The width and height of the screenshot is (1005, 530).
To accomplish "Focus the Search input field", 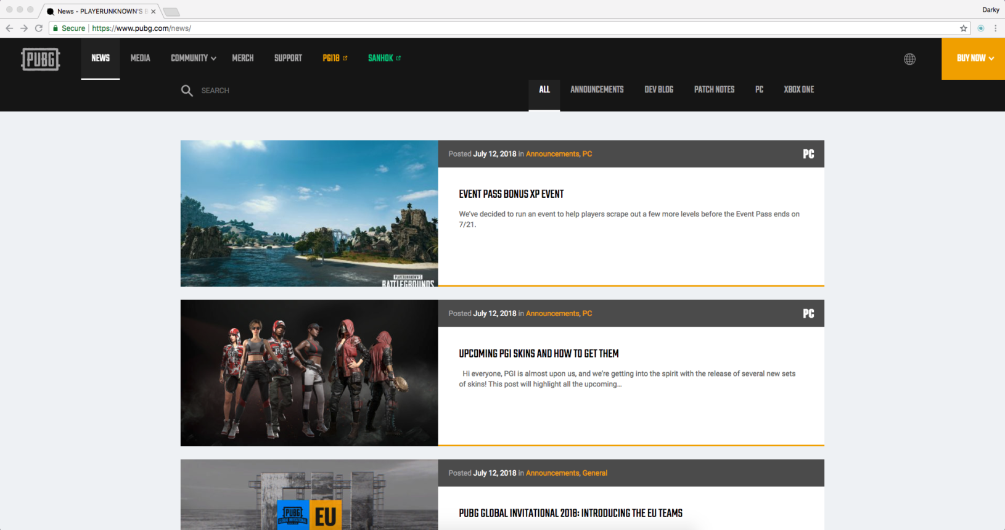I will pos(215,91).
